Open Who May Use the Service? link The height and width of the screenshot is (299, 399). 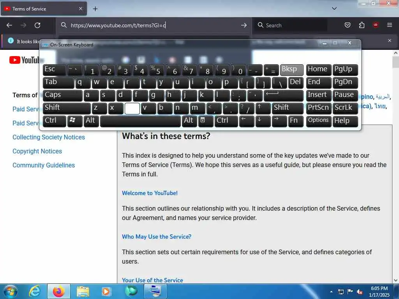pyautogui.click(x=157, y=236)
